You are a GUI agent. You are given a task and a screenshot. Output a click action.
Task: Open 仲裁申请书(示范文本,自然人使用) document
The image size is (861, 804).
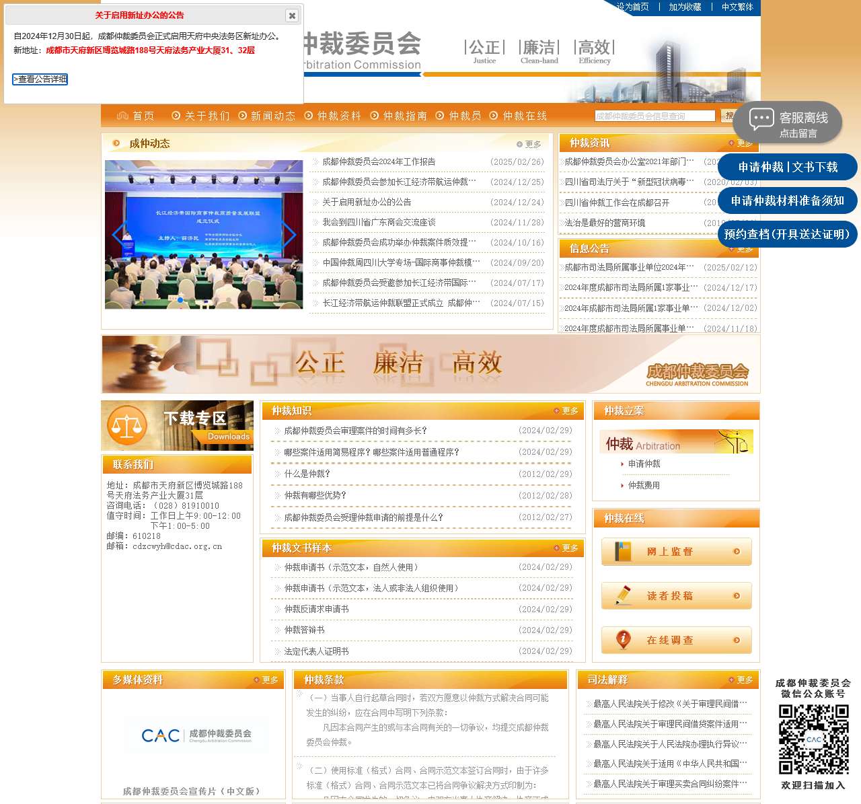coord(351,567)
